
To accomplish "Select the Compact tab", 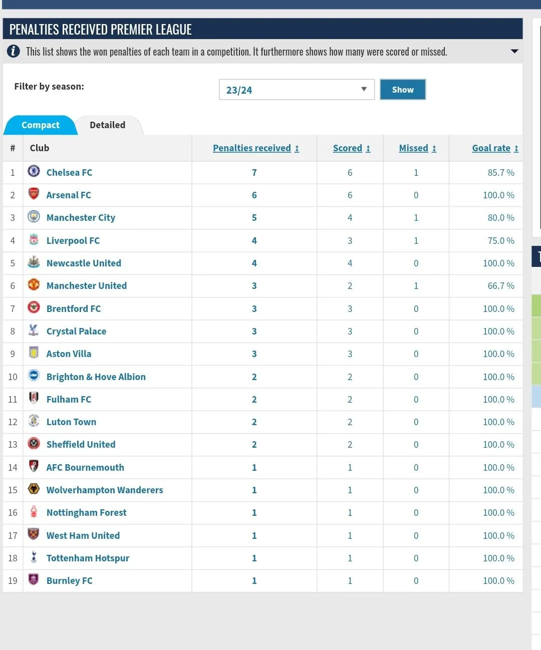I will [x=40, y=125].
